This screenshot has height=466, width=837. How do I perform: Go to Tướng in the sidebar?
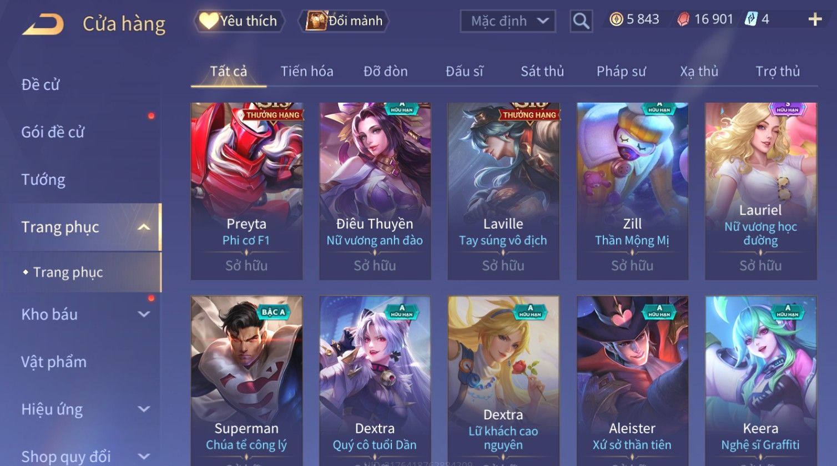coord(43,180)
